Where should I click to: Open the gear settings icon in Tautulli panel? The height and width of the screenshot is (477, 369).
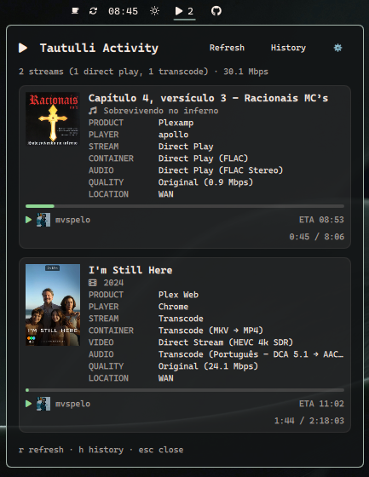click(338, 48)
